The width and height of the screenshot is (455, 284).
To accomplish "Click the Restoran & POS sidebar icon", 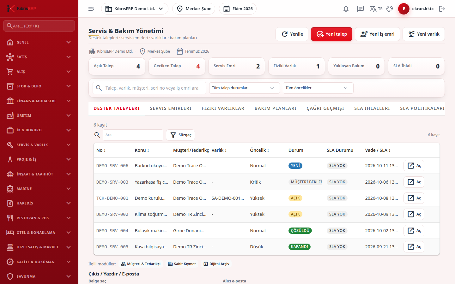I will (10, 218).
